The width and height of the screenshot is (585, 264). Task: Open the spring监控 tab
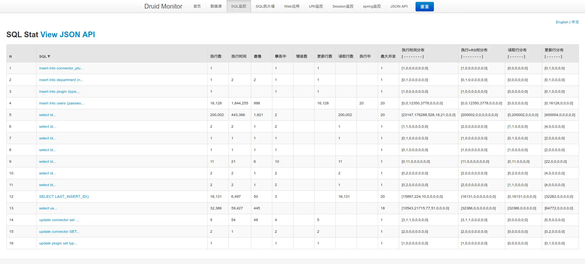(372, 6)
